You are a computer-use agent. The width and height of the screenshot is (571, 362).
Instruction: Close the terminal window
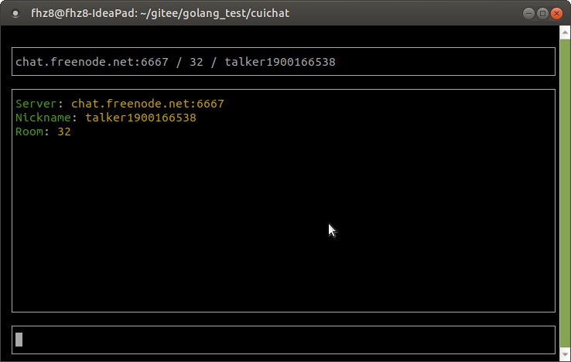pos(556,13)
